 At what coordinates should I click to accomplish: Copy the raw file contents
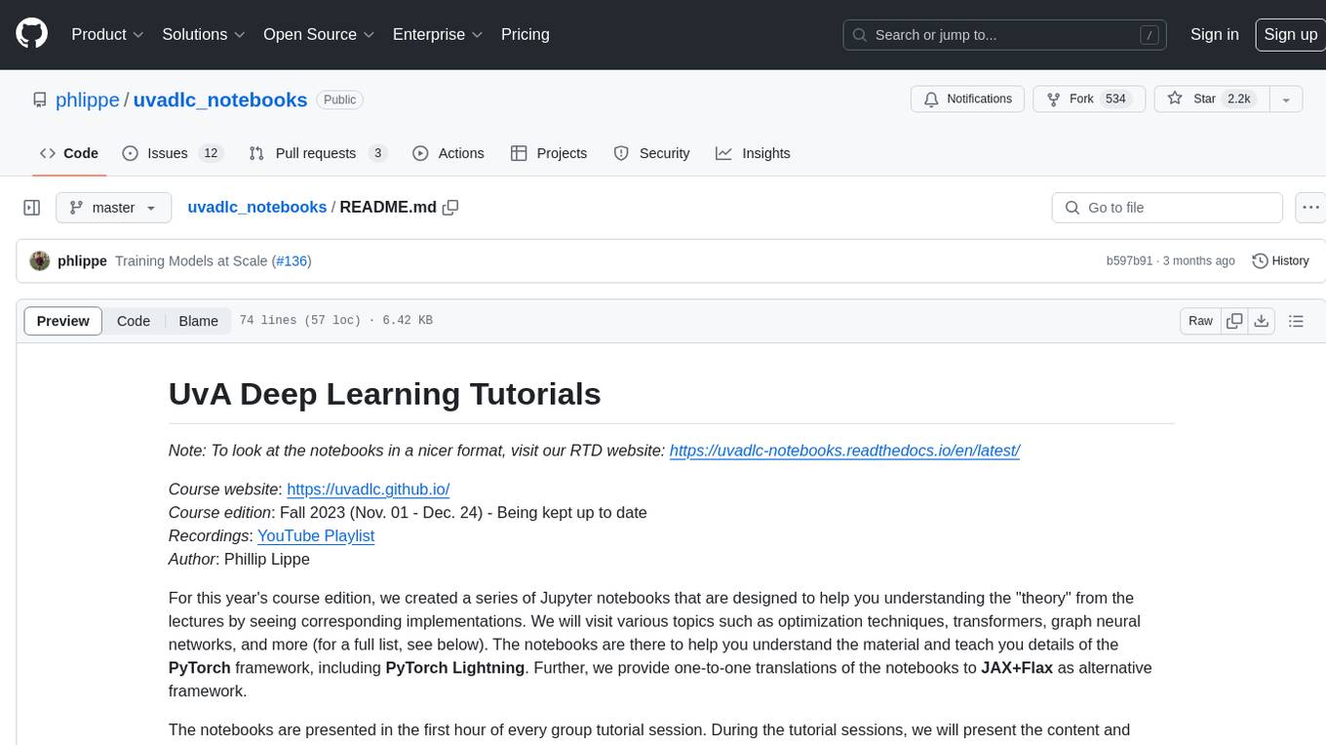pyautogui.click(x=1235, y=321)
